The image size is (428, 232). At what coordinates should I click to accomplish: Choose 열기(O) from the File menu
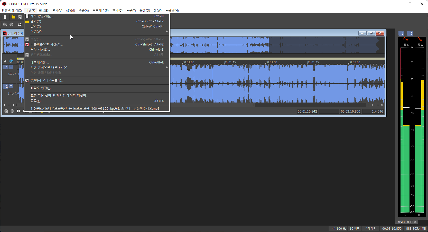click(x=97, y=21)
